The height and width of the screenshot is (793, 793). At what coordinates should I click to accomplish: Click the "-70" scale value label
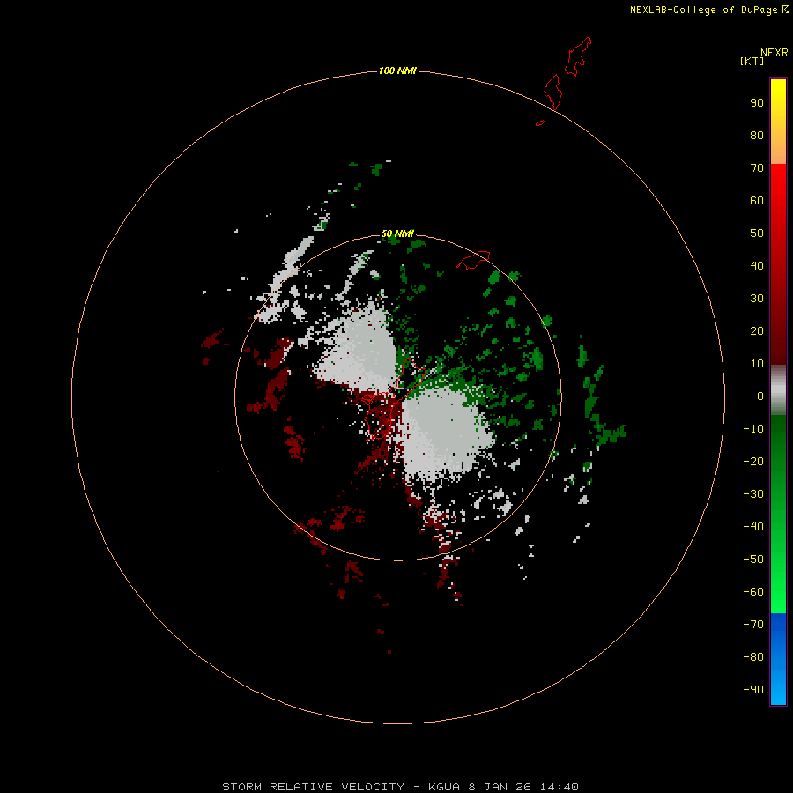point(753,625)
